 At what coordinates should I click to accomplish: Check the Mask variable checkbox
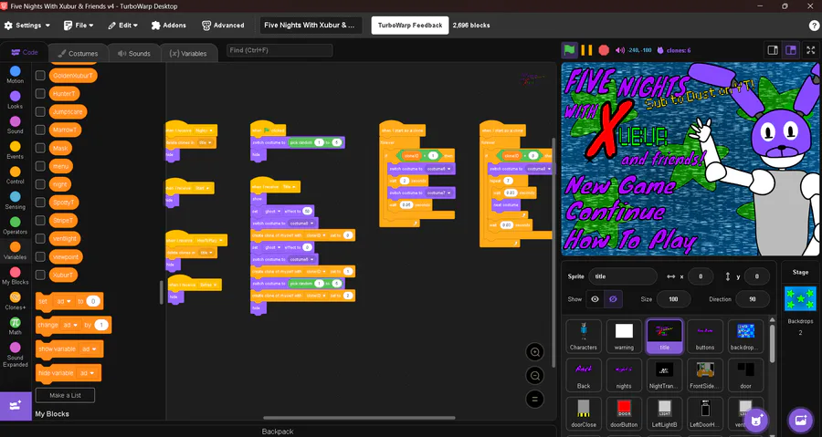pos(40,148)
